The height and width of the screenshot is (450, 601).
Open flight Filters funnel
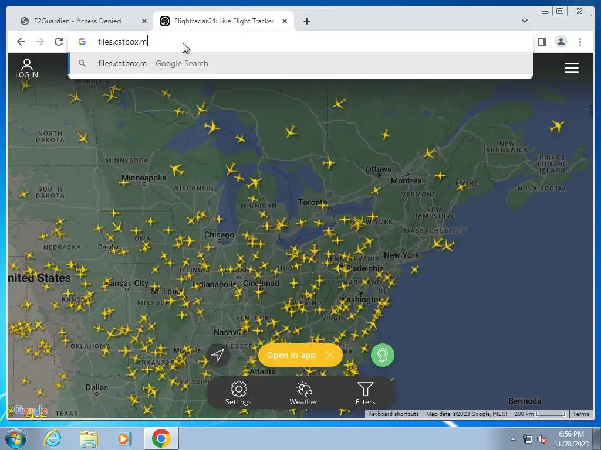pos(365,393)
